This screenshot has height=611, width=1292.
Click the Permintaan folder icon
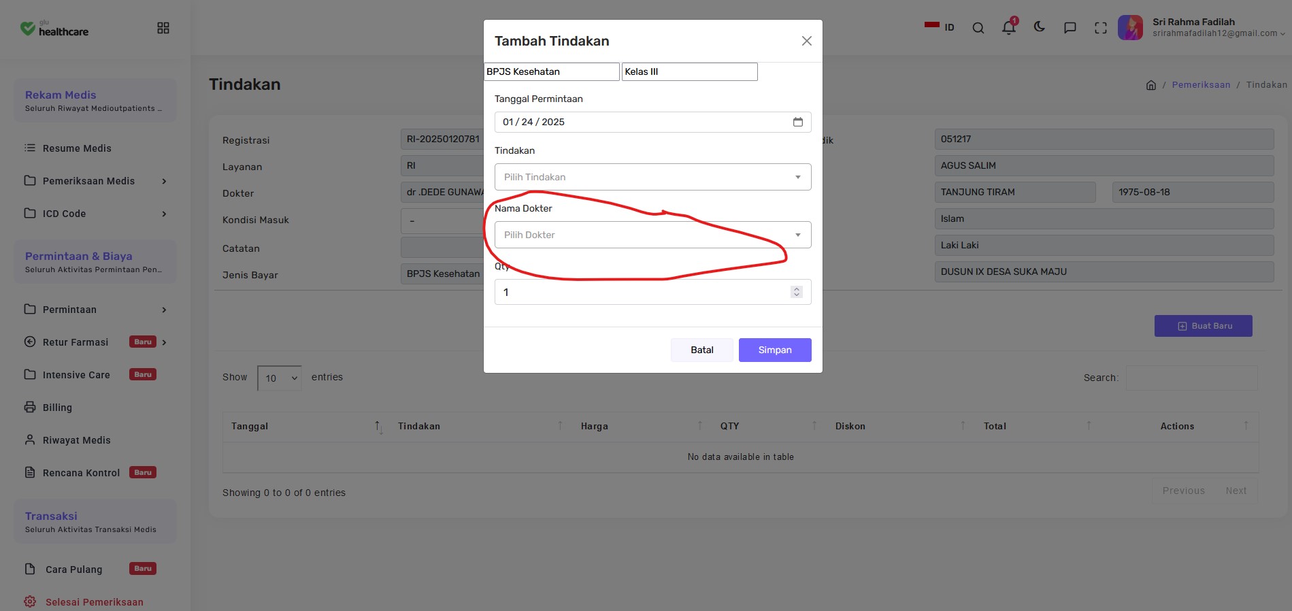click(x=30, y=309)
